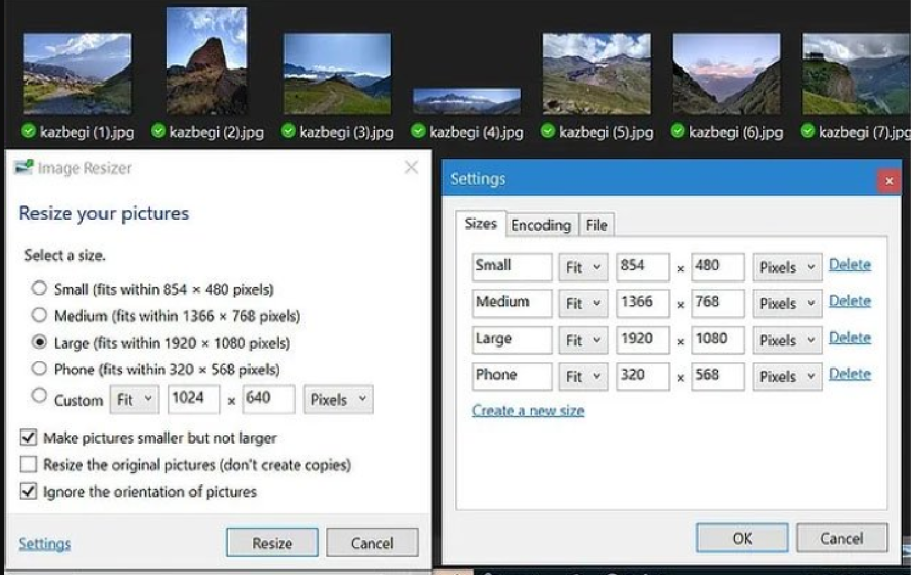Click the Resize button
911x575 pixels.
(272, 543)
